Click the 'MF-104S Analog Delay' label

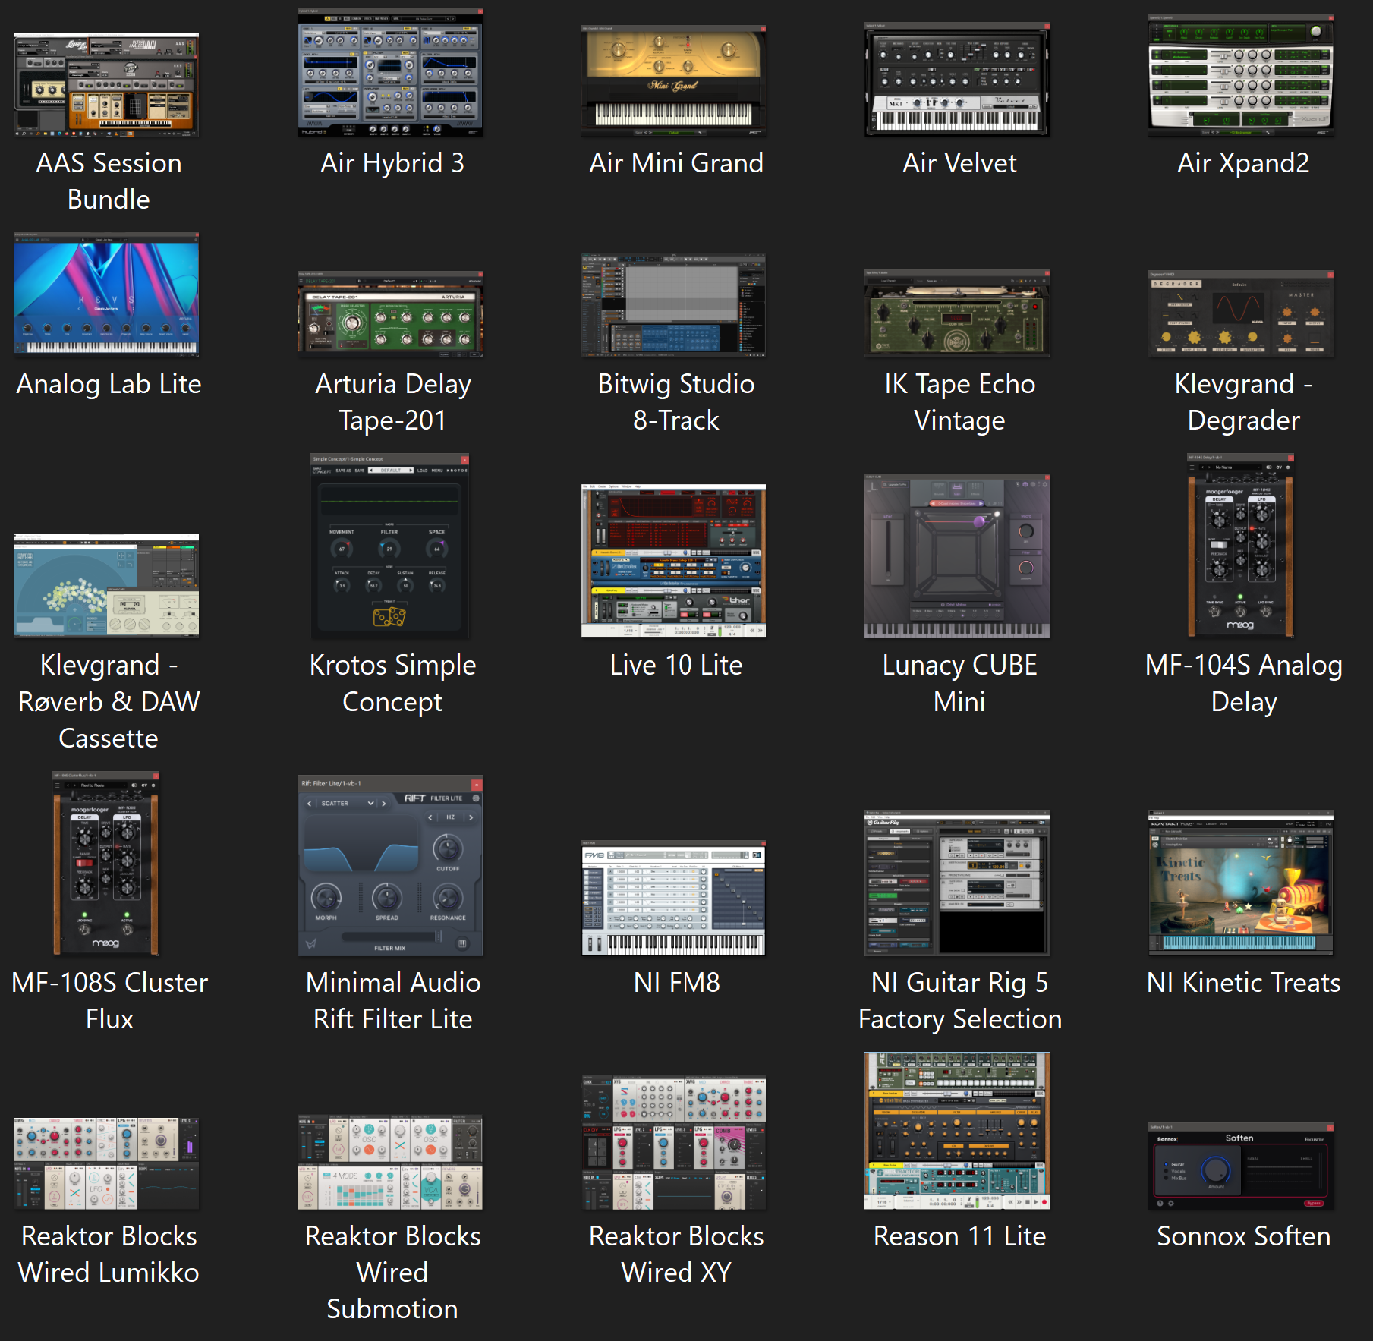1243,684
